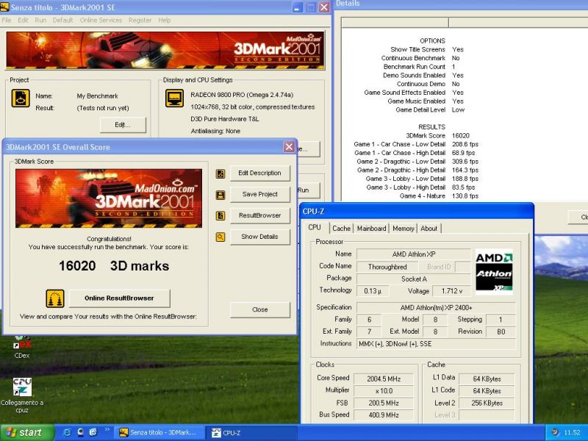Click the 3DMark Score 16020 row in Details

(437, 136)
